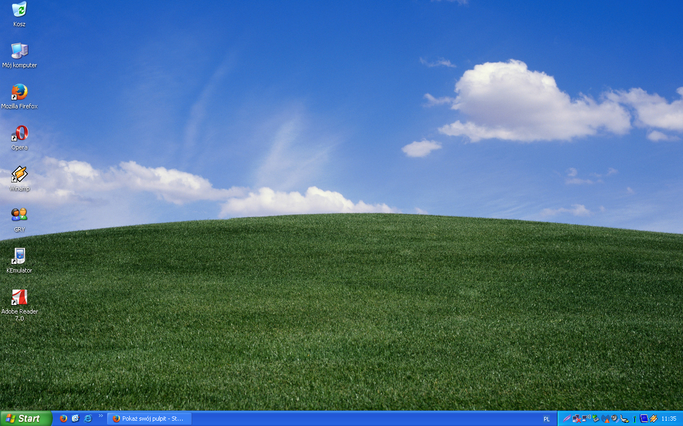Viewport: 683px width, 426px height.
Task: Open the Kosz recycle bin icon
Action: point(19,14)
